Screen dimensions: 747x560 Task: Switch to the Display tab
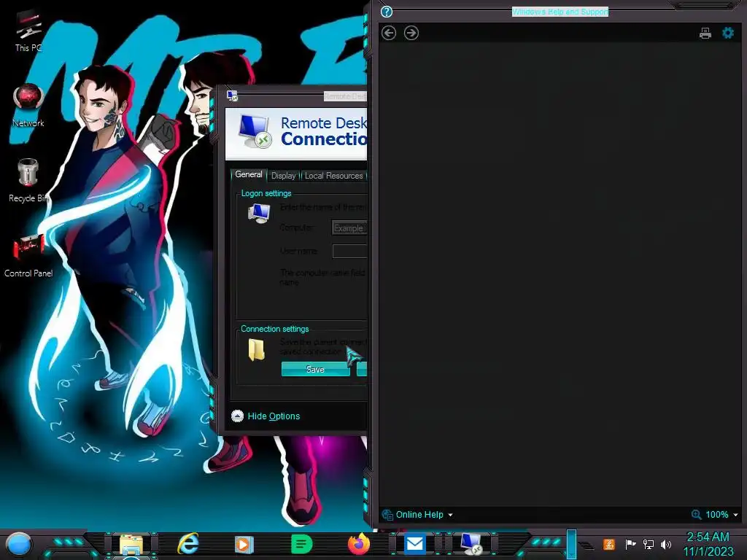pos(284,176)
